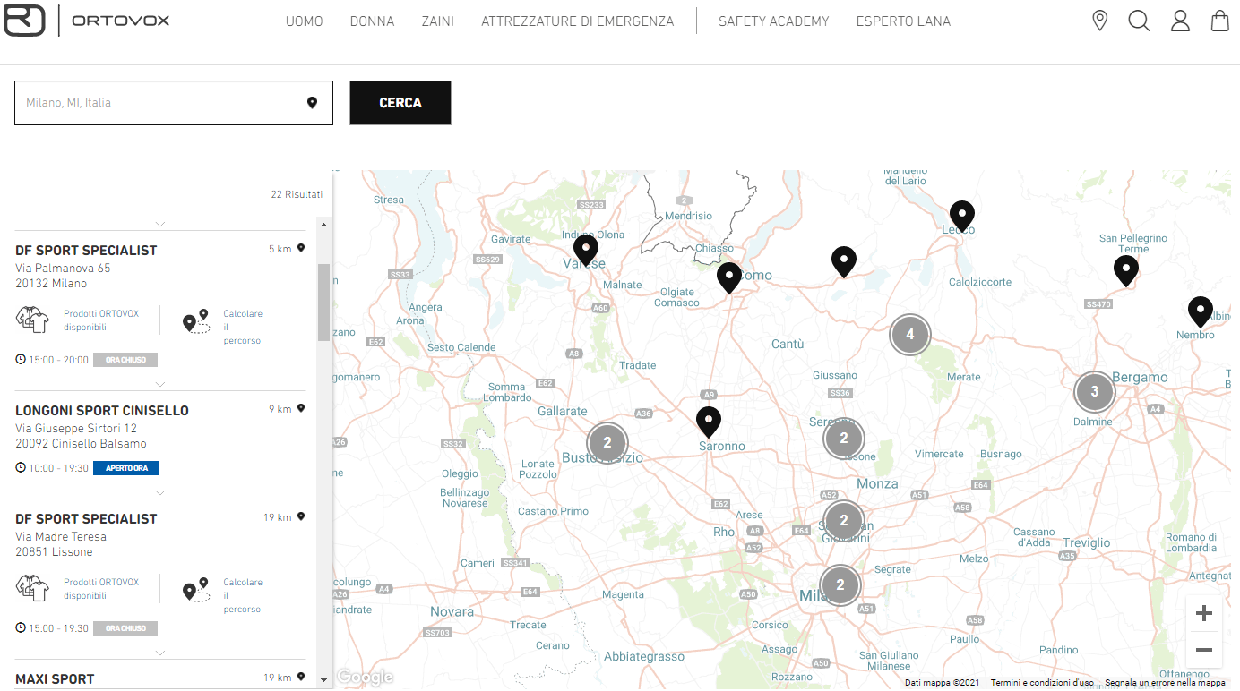Click the 20851 Lissone postal line
Image resolution: width=1240 pixels, height=691 pixels.
tap(54, 552)
